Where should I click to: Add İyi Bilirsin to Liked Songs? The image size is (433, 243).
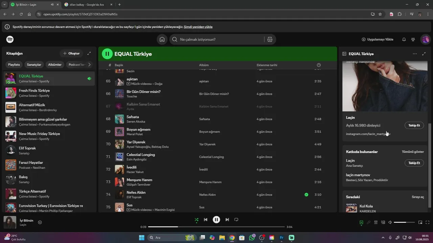[40, 222]
